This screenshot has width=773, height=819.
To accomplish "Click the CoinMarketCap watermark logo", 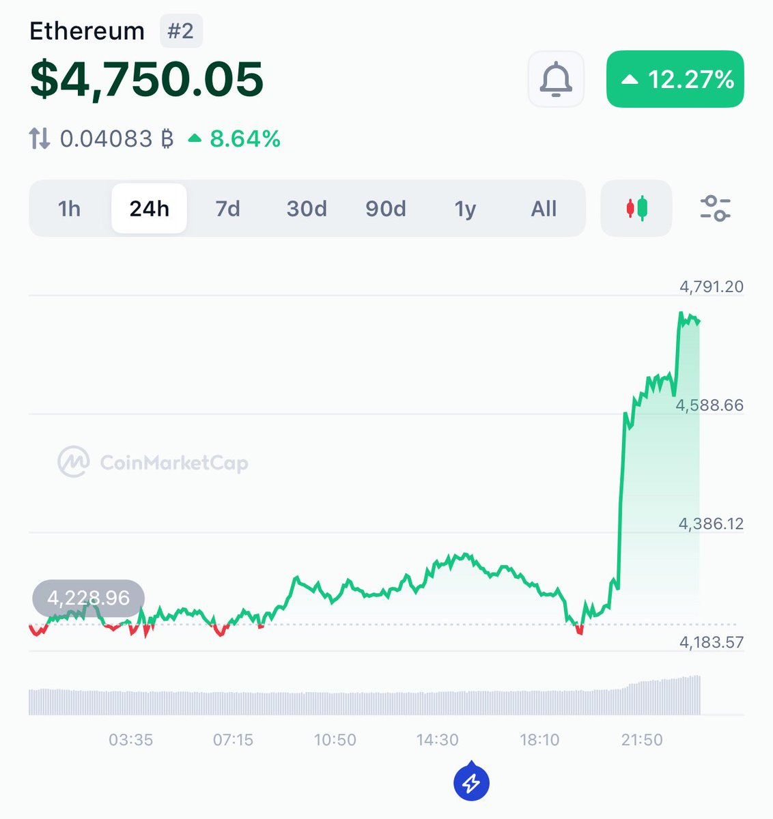I will pos(153,463).
